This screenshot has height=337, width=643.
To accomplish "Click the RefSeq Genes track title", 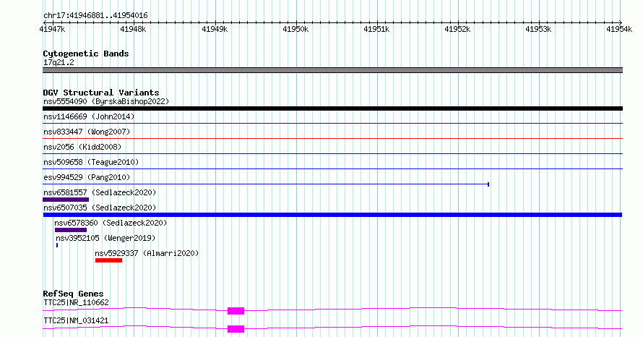I will click(73, 294).
